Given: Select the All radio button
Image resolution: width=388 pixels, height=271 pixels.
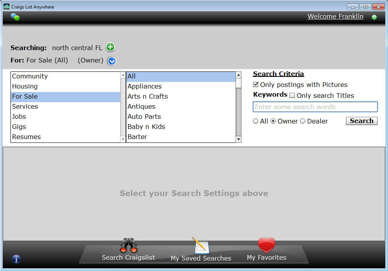Looking at the screenshot, I should tap(255, 121).
